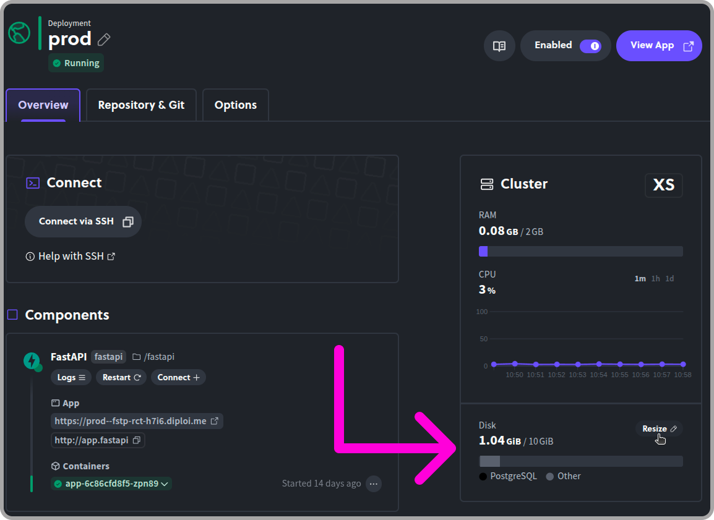Screen dimensions: 714x520
Task: Switch to the Repository & Git tab
Action: [141, 104]
